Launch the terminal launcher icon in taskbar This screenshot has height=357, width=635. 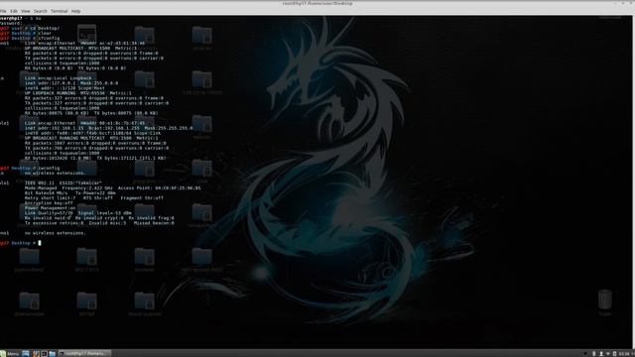pyautogui.click(x=44, y=353)
